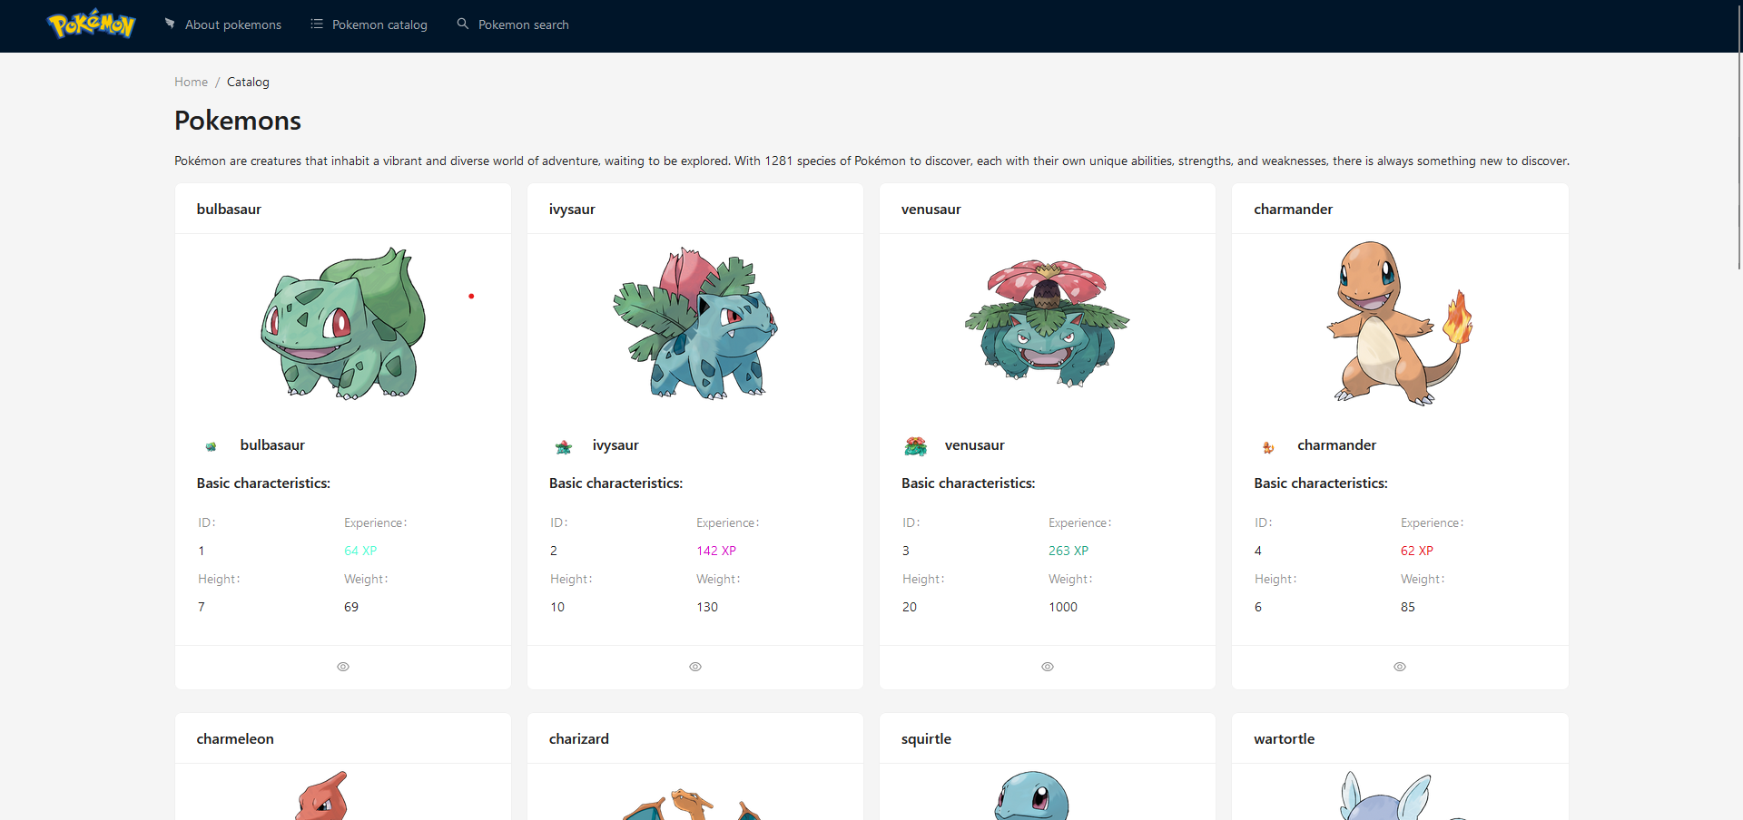Toggle the eye view on the ivysaur card
The width and height of the screenshot is (1743, 820).
[694, 667]
